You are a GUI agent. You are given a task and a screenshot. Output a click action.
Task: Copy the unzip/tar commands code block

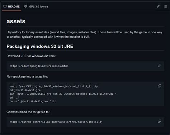pyautogui.click(x=159, y=86)
